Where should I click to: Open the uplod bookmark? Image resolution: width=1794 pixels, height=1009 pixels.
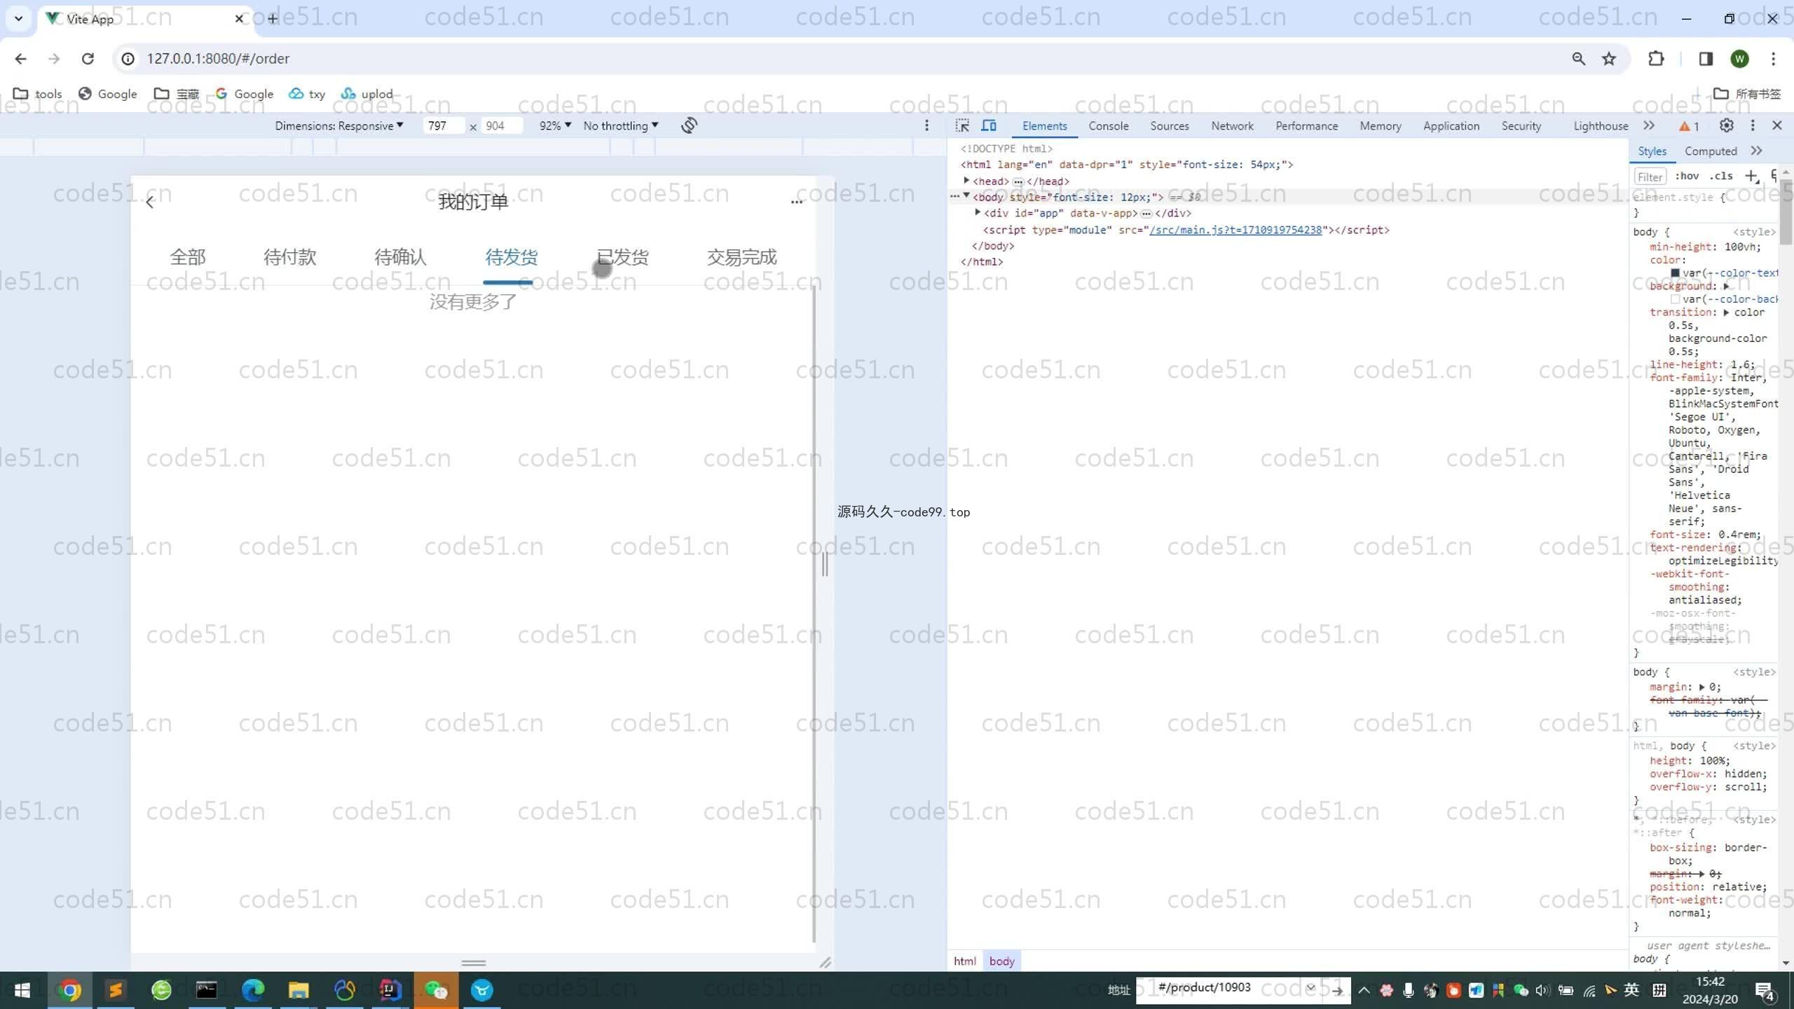[367, 94]
